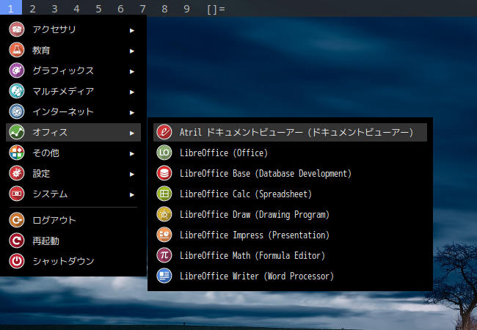Select the マルチメディア text label
This screenshot has width=477, height=330.
tap(63, 91)
